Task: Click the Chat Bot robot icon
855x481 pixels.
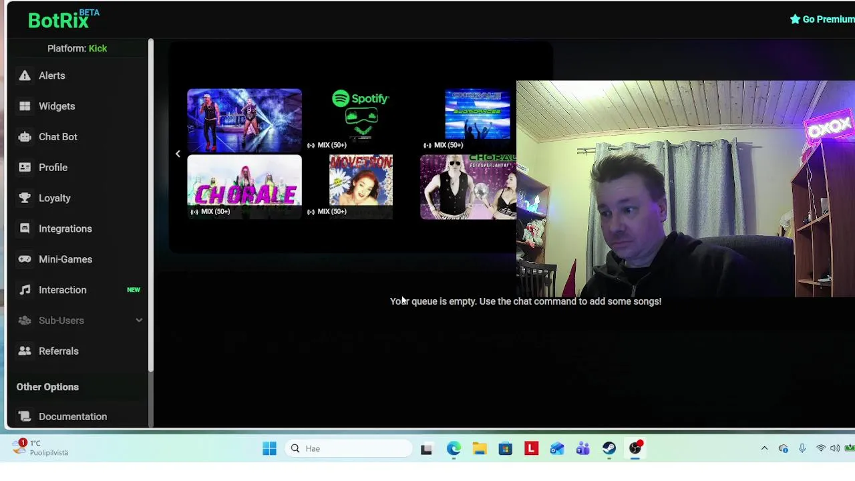Action: [25, 137]
